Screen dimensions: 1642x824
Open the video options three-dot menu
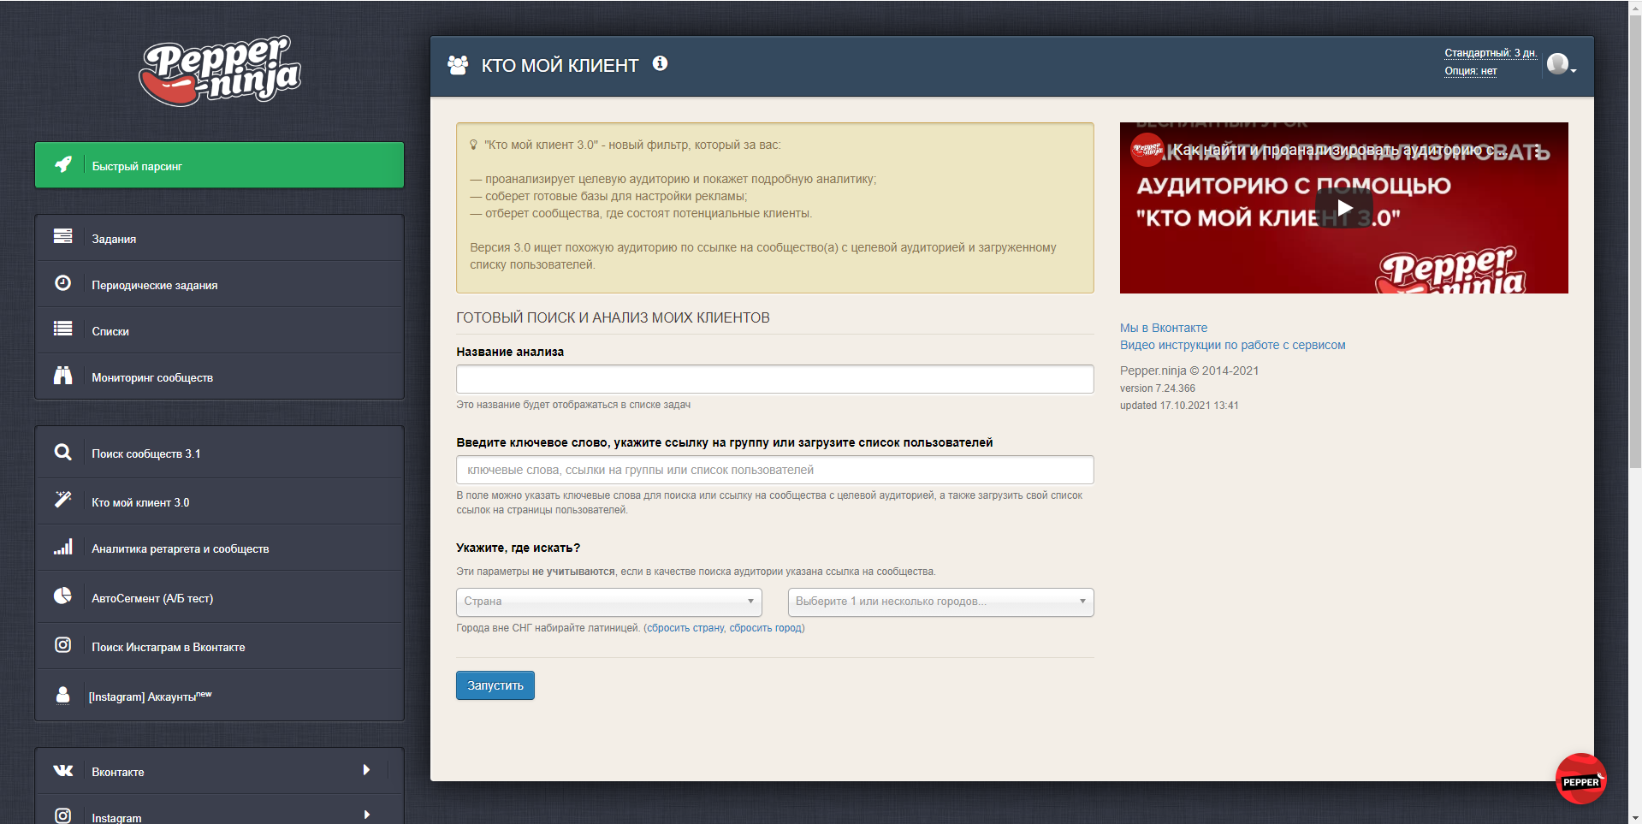[x=1538, y=151]
